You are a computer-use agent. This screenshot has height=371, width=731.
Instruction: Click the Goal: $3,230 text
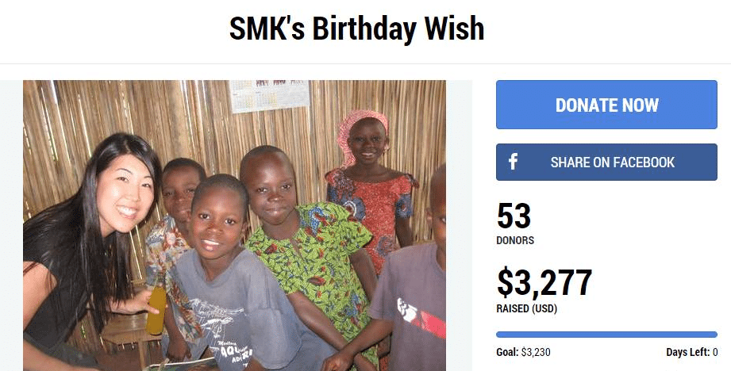[x=523, y=352]
